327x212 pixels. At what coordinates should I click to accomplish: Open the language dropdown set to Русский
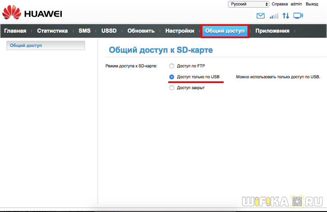tap(248, 4)
